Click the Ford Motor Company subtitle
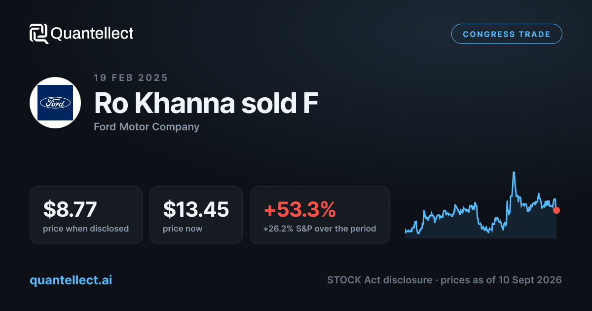The image size is (592, 311). tap(147, 127)
